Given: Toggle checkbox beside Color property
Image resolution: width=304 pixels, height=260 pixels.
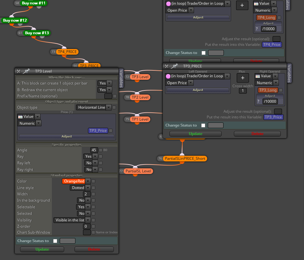Looking at the screenshot, I should tap(93, 181).
